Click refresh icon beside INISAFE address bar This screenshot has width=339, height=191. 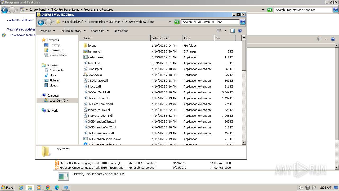[x=177, y=22]
